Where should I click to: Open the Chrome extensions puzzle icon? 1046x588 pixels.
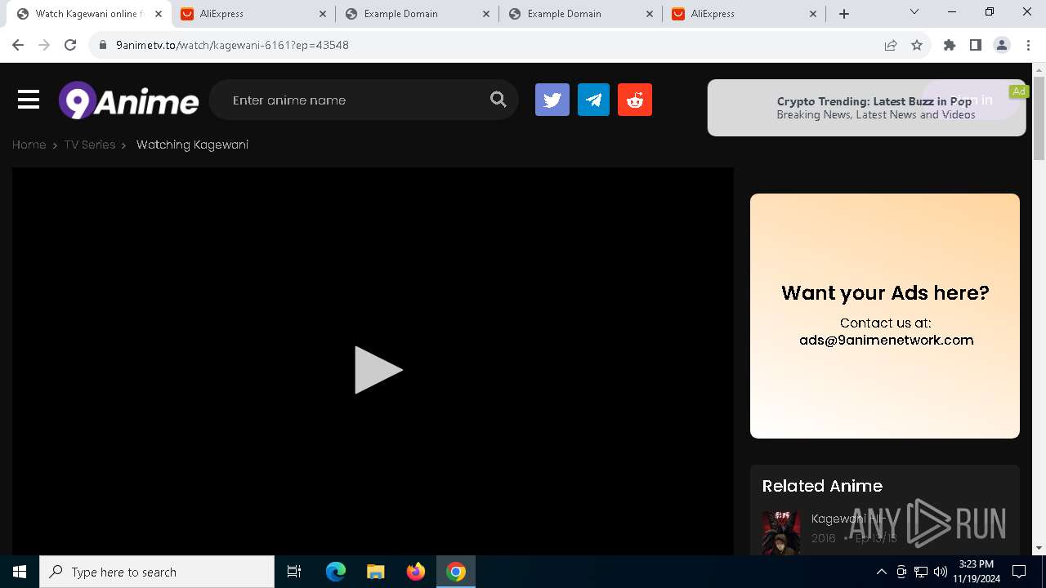click(x=950, y=45)
